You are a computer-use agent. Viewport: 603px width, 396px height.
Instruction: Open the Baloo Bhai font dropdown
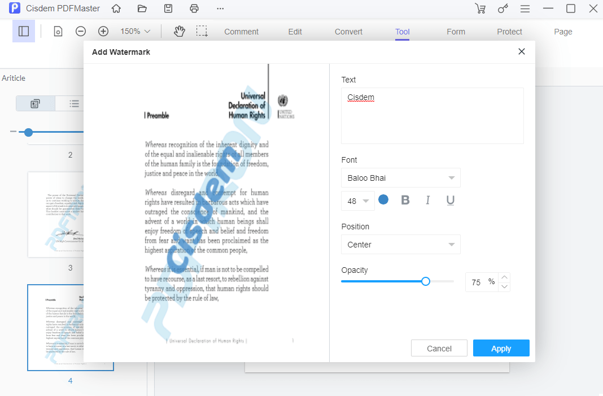[401, 178]
